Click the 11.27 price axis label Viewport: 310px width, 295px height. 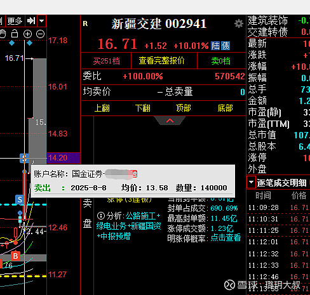[x=58, y=275]
